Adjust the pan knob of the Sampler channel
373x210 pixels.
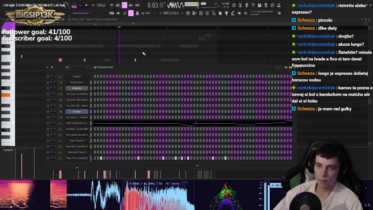51,76
